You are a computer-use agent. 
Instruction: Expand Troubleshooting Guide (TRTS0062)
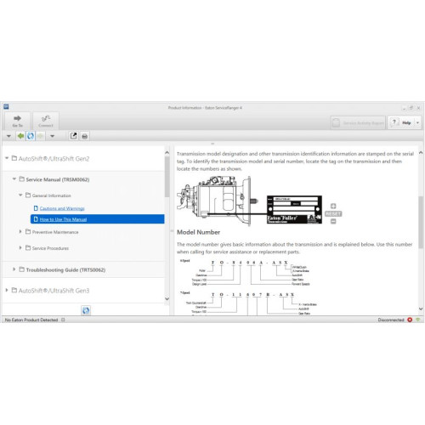tap(14, 269)
